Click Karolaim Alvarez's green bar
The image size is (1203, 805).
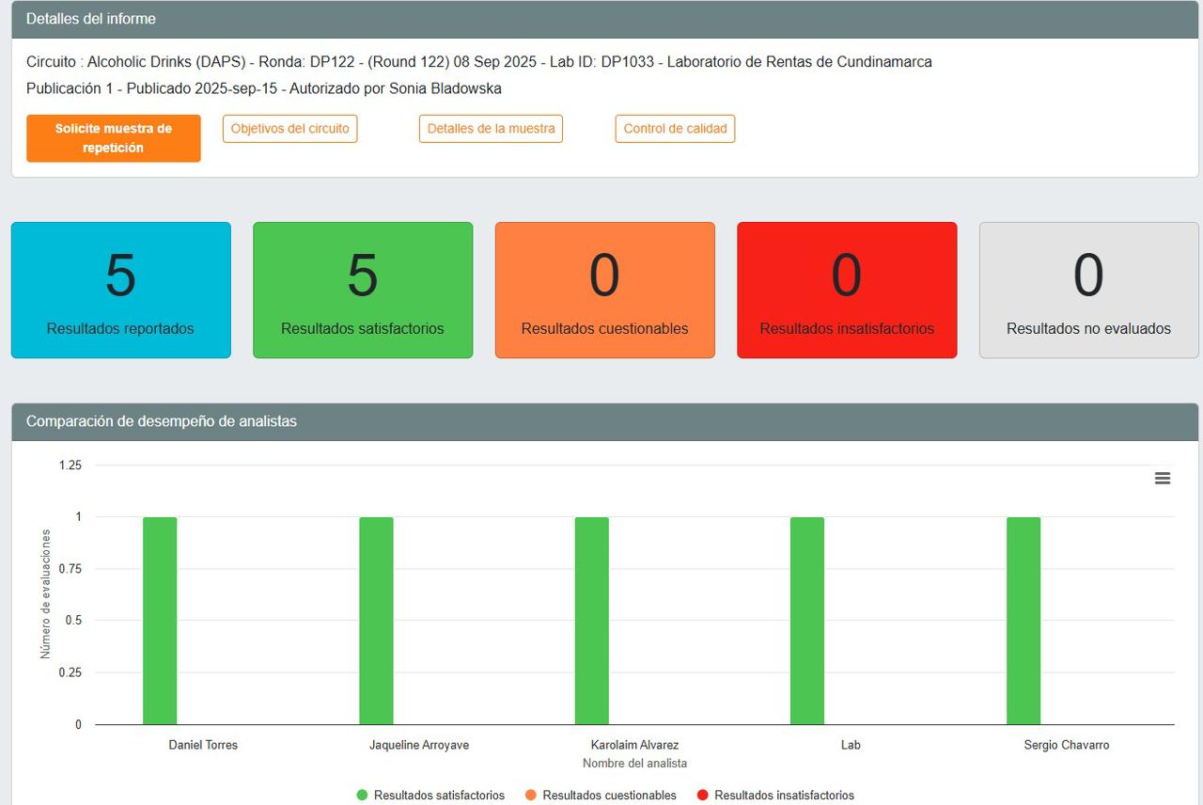click(591, 621)
